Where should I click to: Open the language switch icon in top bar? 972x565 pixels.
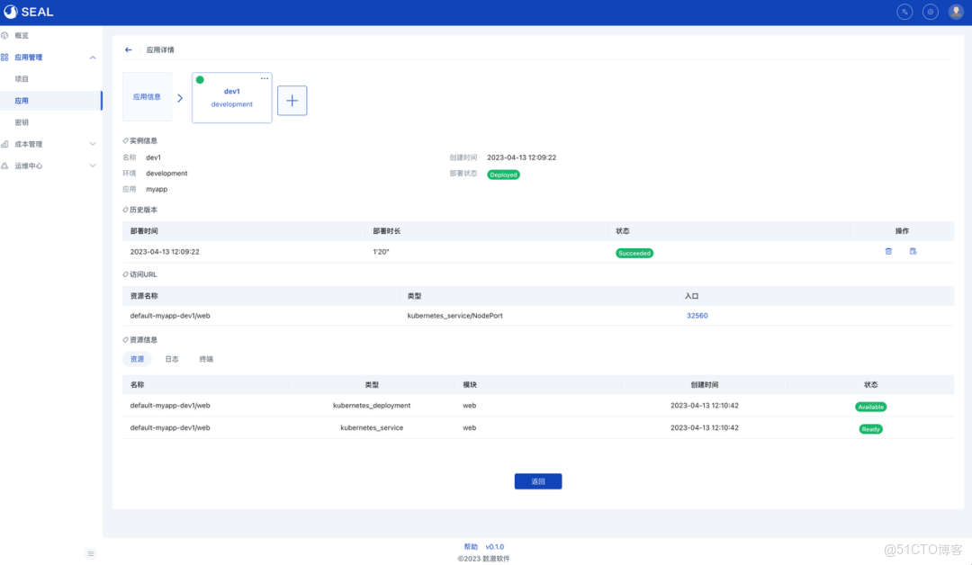point(904,12)
